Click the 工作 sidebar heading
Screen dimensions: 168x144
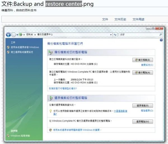pos(13,43)
